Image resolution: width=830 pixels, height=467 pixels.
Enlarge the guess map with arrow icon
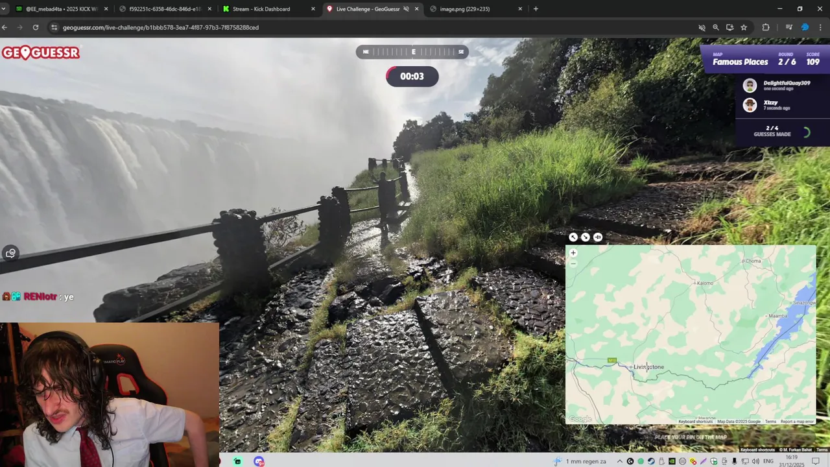point(573,237)
